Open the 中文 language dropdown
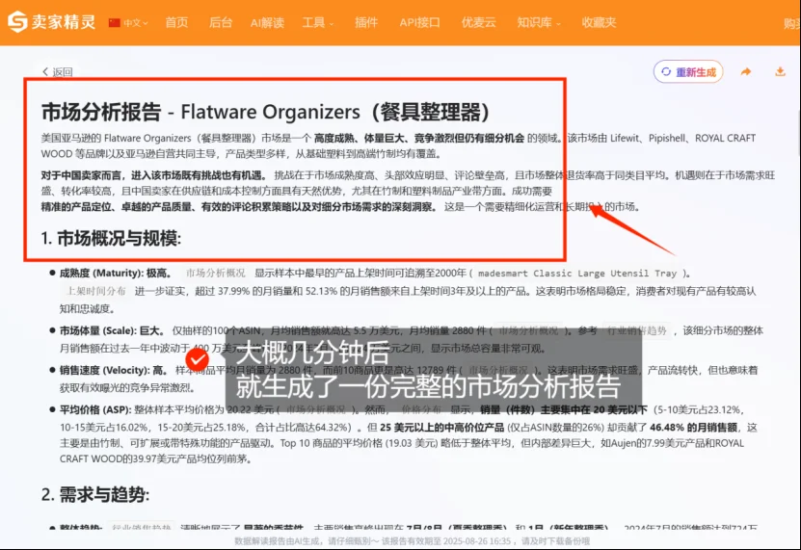801x550 pixels. point(129,22)
